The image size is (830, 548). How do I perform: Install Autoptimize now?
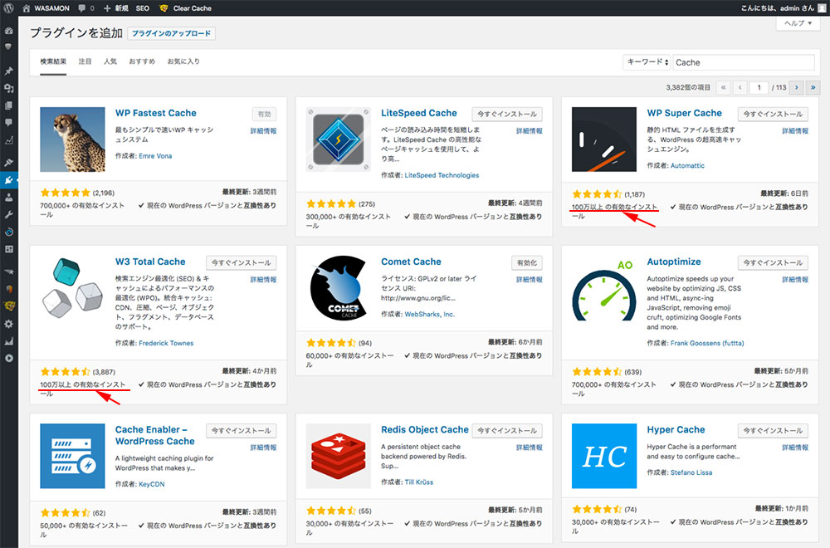pos(773,262)
